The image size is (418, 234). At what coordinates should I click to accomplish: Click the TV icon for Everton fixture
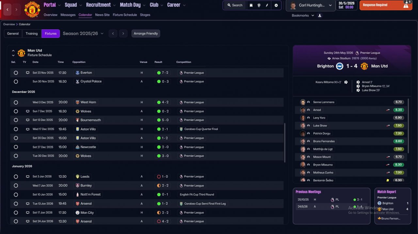28,73
